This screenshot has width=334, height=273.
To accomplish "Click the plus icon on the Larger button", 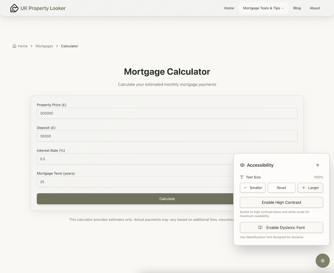I will [303, 188].
